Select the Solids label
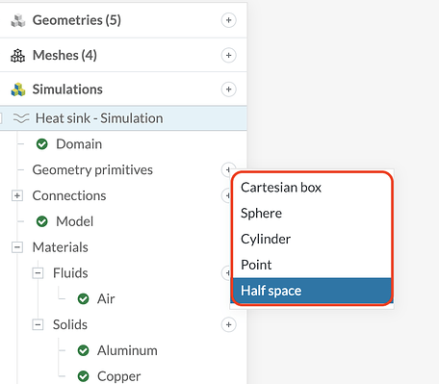The width and height of the screenshot is (439, 384). coord(70,324)
